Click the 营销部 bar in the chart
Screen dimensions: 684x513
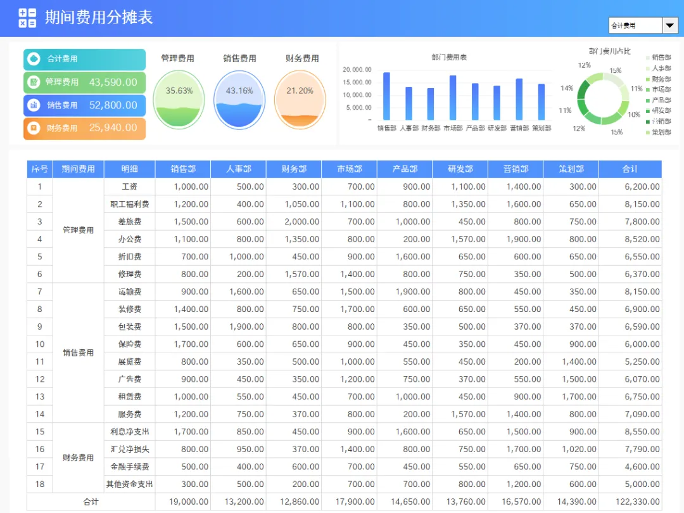coord(519,99)
